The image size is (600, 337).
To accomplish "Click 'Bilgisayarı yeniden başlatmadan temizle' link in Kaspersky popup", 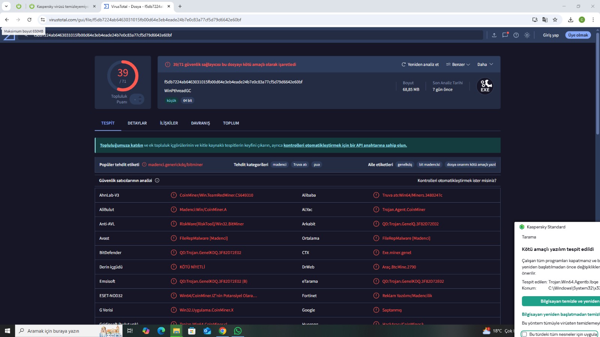I will click(x=561, y=315).
